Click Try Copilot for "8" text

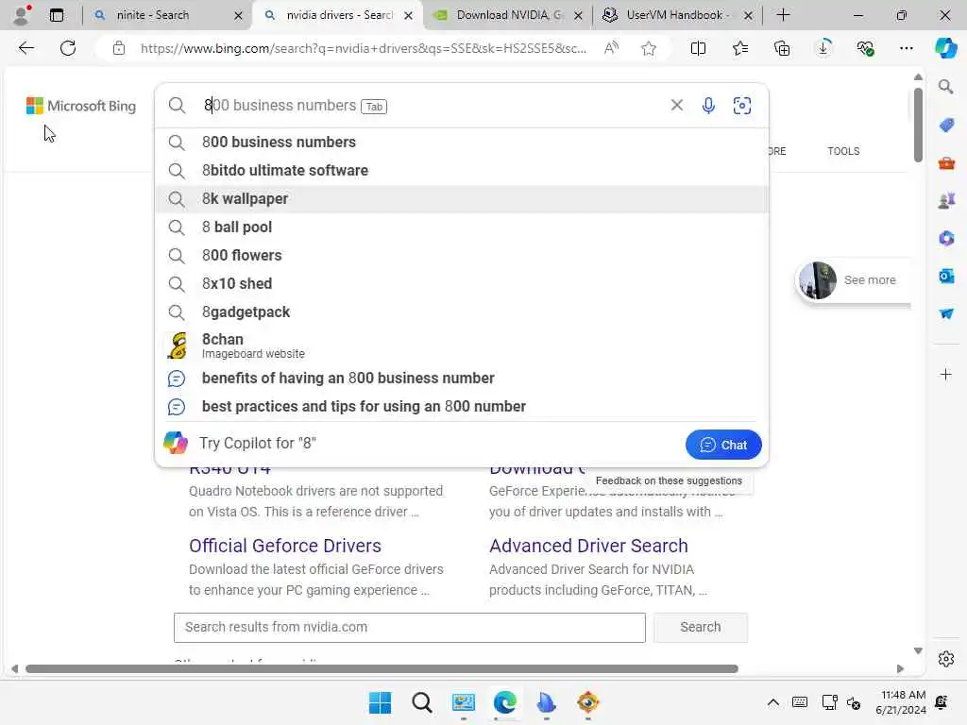pos(257,444)
